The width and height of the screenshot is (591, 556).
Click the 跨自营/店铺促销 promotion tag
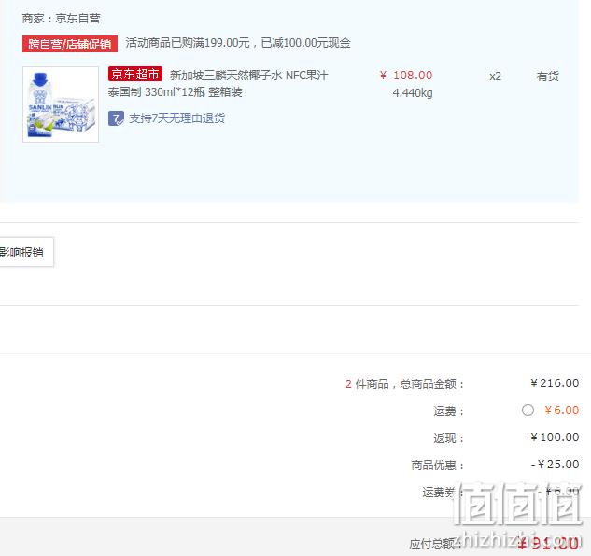(70, 44)
